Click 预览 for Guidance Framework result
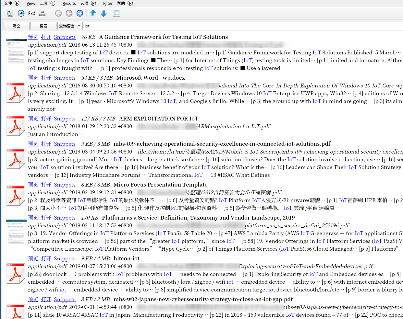403x319 pixels. [x=33, y=37]
